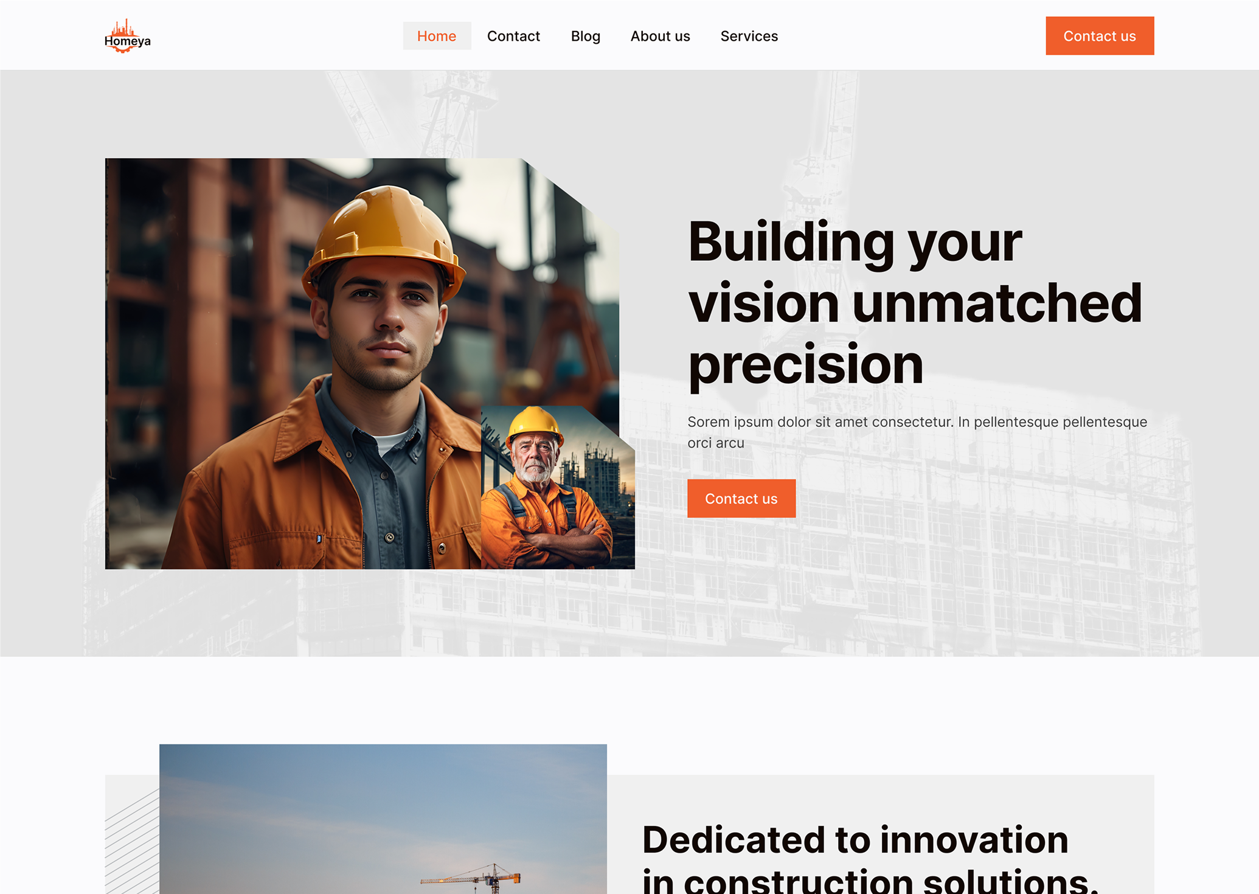The width and height of the screenshot is (1259, 894).
Task: Click the 'Sorem ipsum dolor' paragraph text
Action: pyautogui.click(x=917, y=432)
